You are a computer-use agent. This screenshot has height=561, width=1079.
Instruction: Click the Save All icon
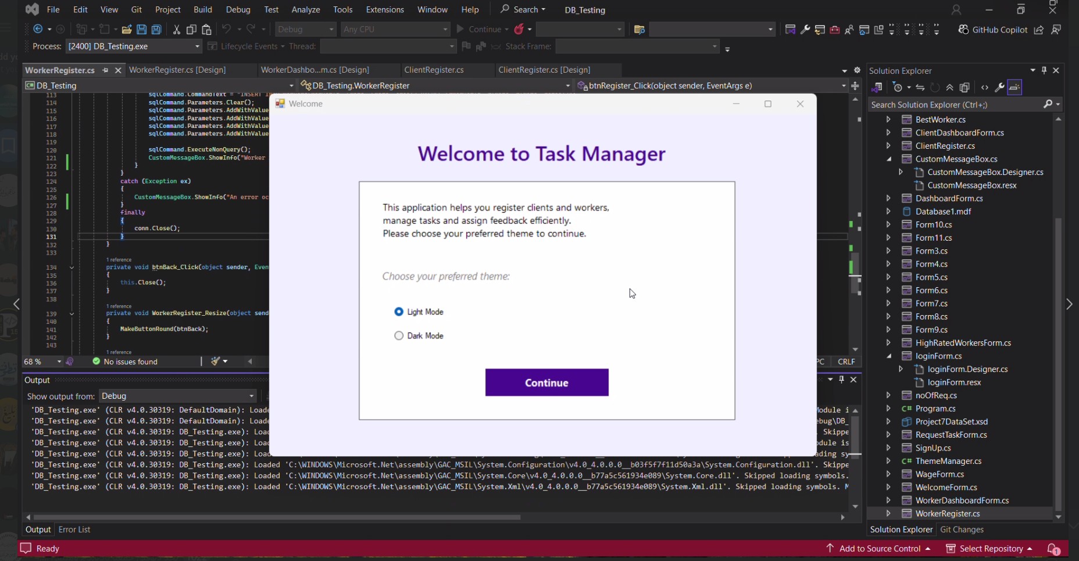click(x=156, y=29)
